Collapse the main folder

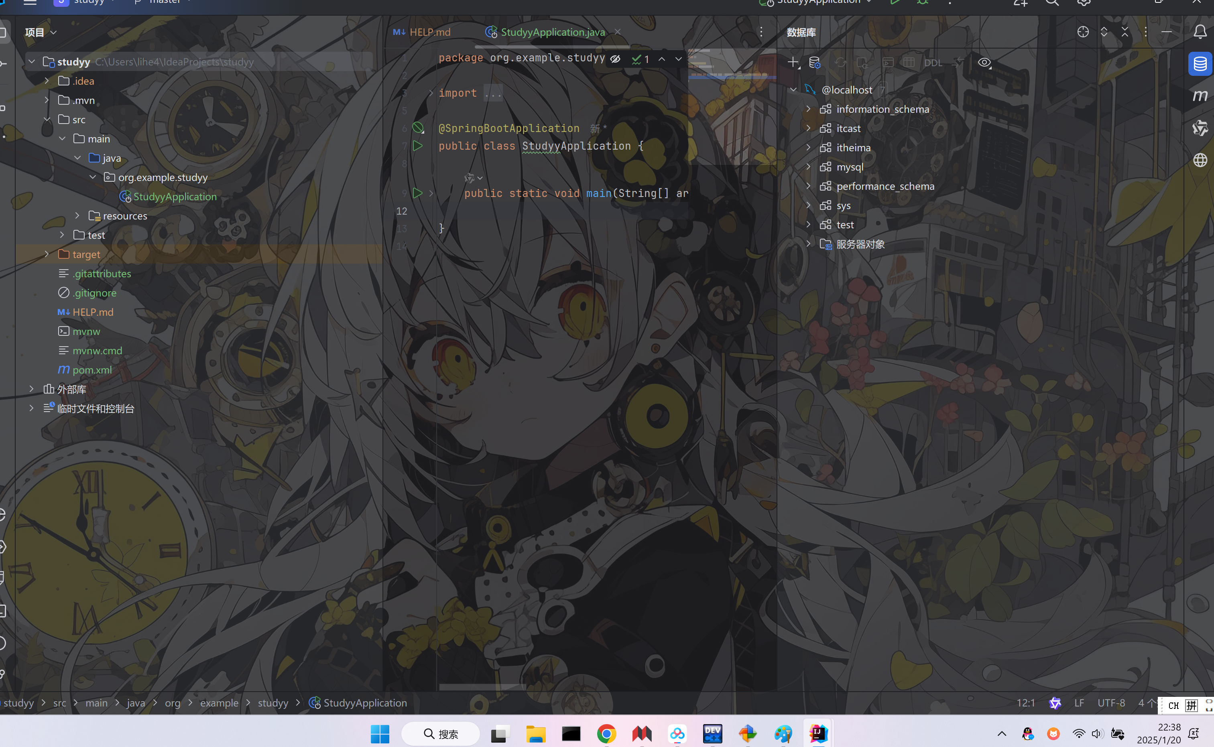62,138
